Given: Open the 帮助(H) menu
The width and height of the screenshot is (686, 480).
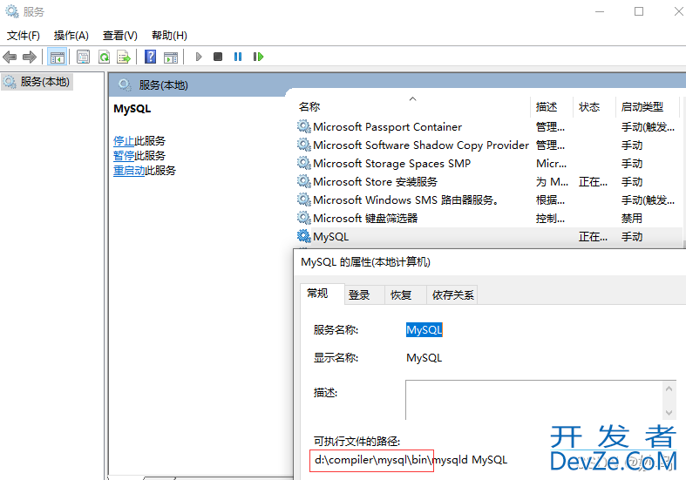Looking at the screenshot, I should click(169, 36).
